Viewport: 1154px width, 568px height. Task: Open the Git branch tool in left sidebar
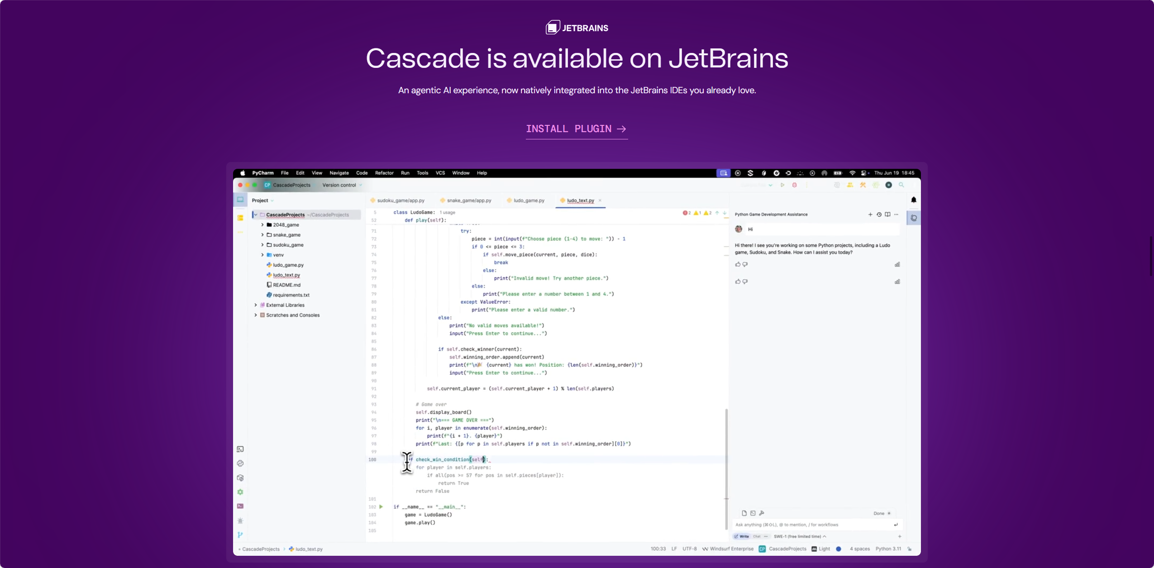pos(240,535)
